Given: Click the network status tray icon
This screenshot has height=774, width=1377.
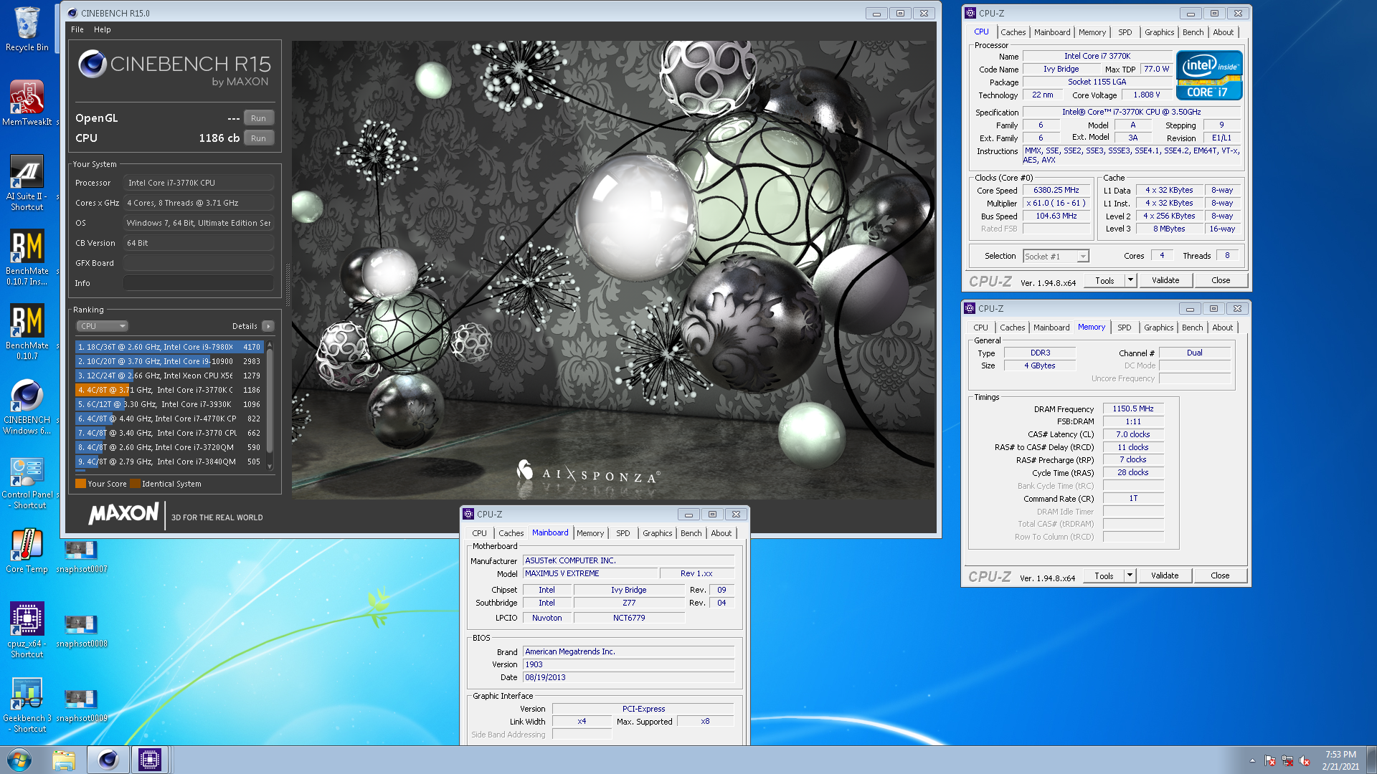Looking at the screenshot, I should (x=1287, y=760).
